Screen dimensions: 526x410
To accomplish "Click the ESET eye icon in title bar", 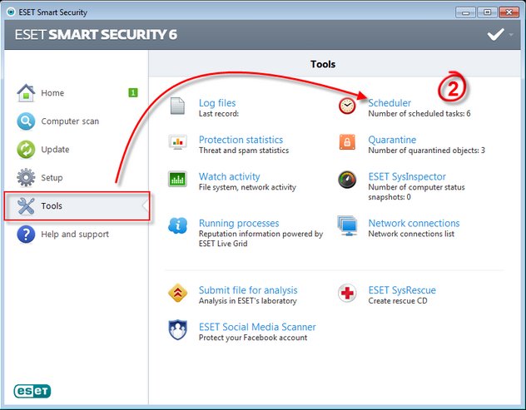I will 11,12.
